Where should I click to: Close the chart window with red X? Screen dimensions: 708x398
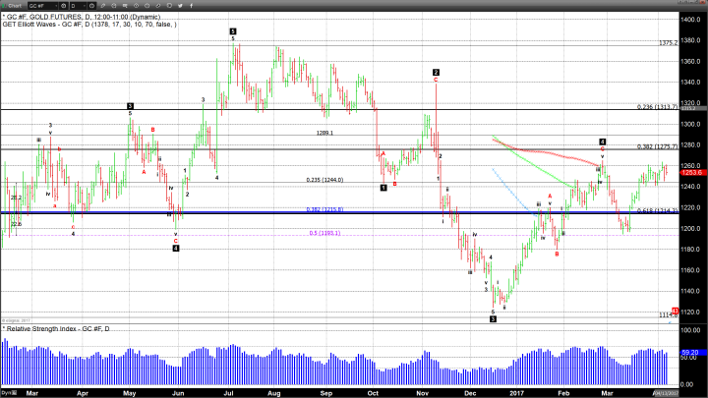click(x=701, y=5)
